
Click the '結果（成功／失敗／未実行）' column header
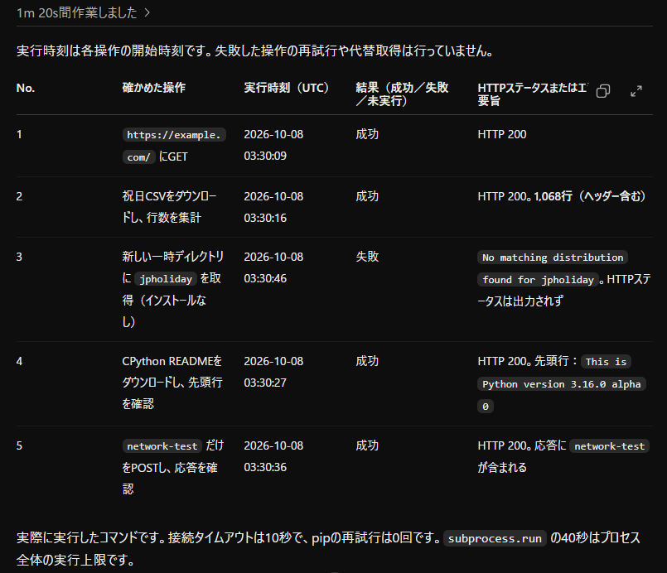pyautogui.click(x=402, y=94)
